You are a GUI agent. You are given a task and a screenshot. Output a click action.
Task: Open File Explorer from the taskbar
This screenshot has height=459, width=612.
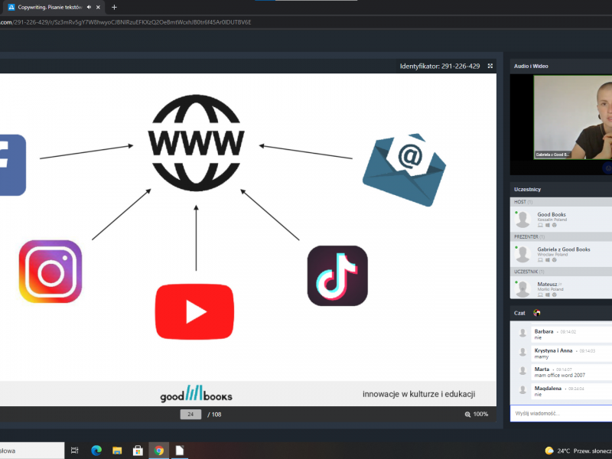point(117,451)
